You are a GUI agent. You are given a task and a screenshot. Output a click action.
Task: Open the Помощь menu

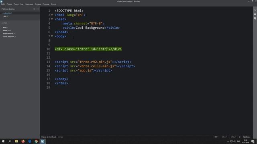46,4
